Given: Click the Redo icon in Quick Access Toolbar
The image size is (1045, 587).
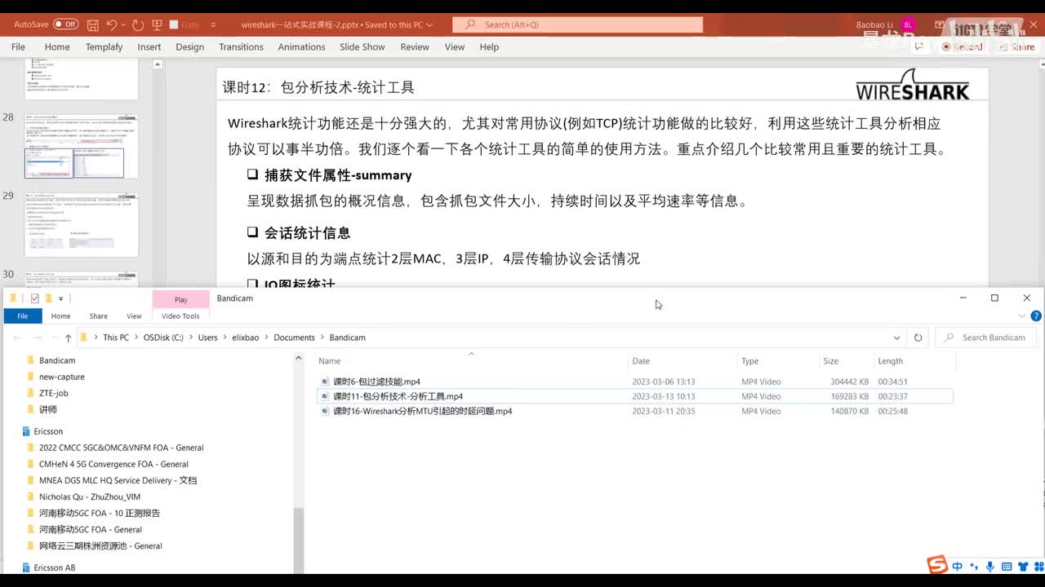Looking at the screenshot, I should (137, 24).
